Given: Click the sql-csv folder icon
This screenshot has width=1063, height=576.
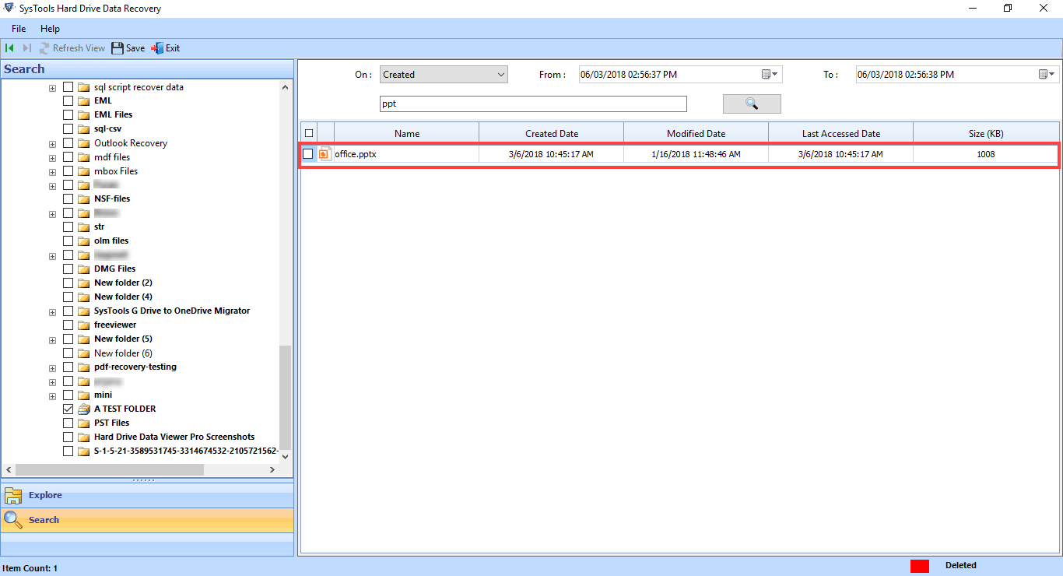Looking at the screenshot, I should point(84,129).
